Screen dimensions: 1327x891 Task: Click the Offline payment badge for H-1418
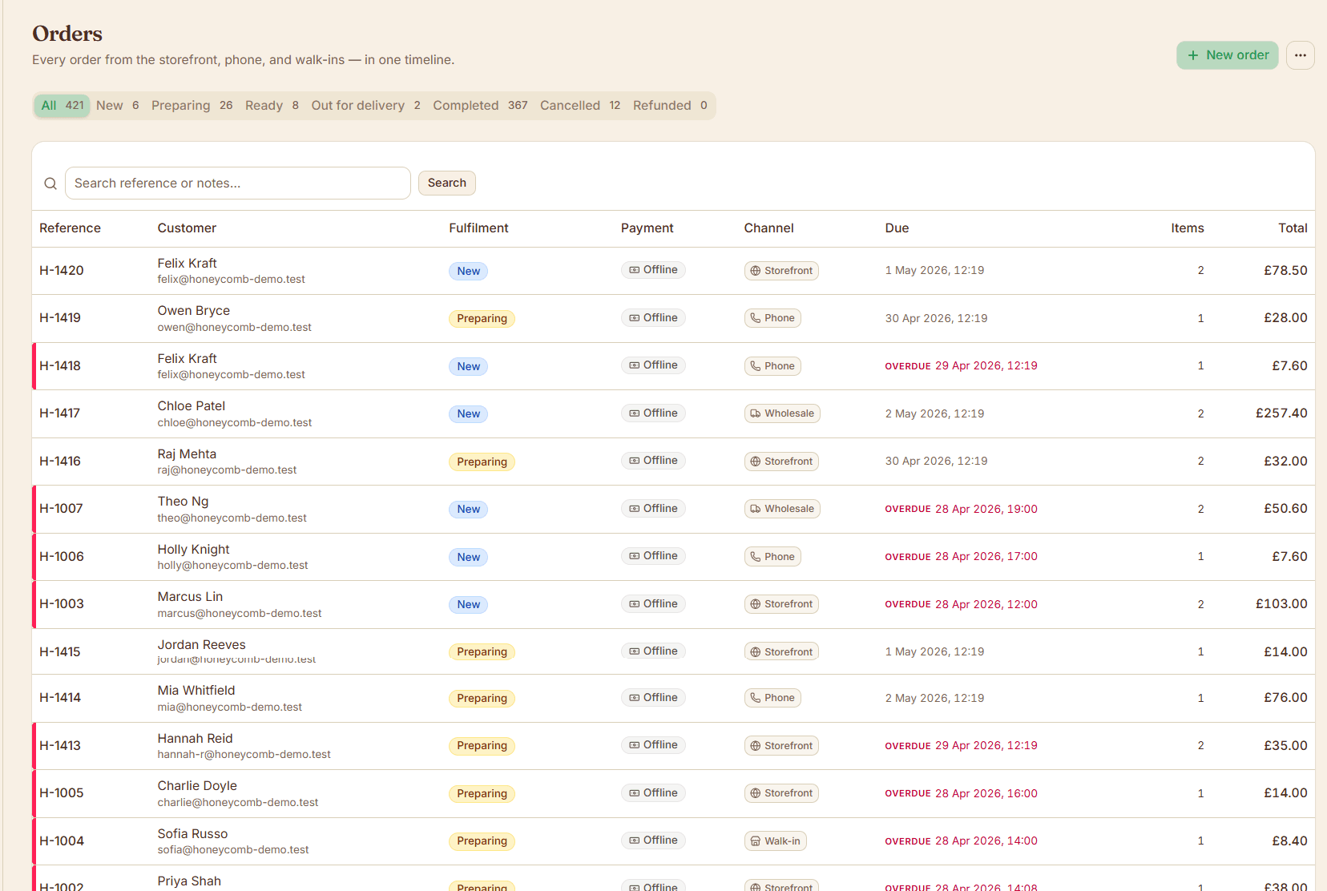pos(653,365)
